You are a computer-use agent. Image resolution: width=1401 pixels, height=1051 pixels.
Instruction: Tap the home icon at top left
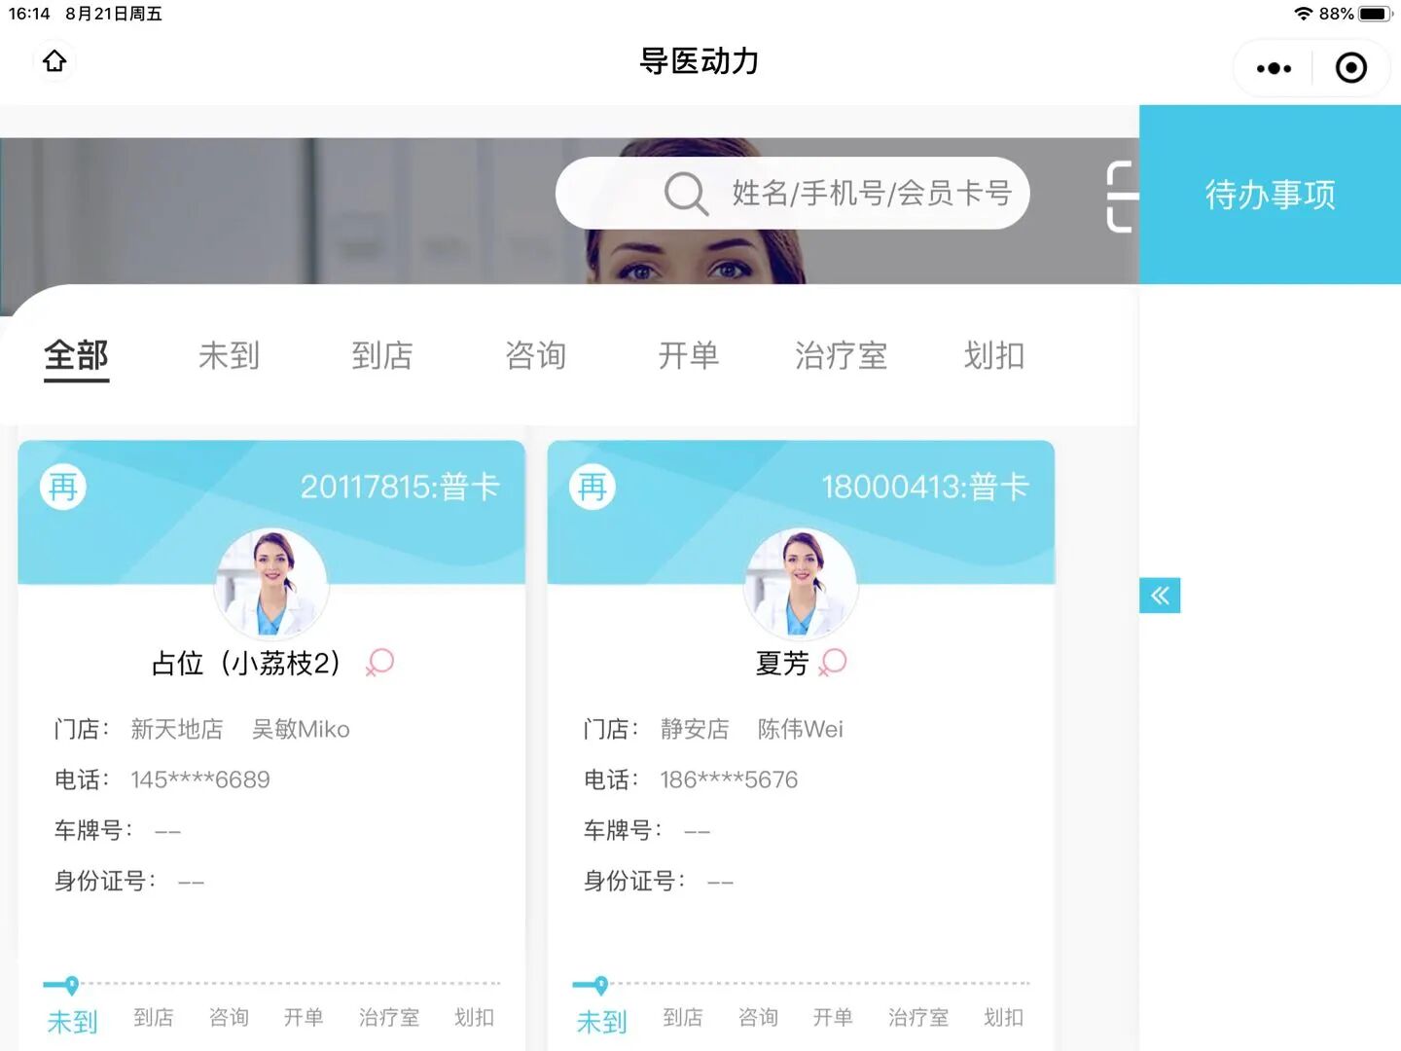click(54, 61)
